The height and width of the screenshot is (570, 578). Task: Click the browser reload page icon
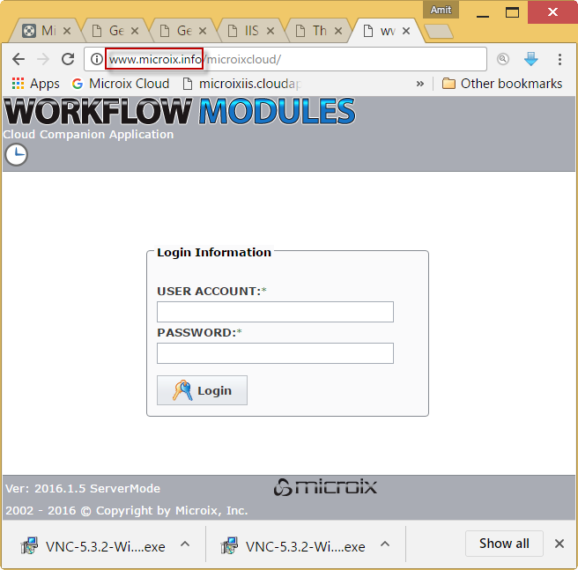pyautogui.click(x=68, y=59)
